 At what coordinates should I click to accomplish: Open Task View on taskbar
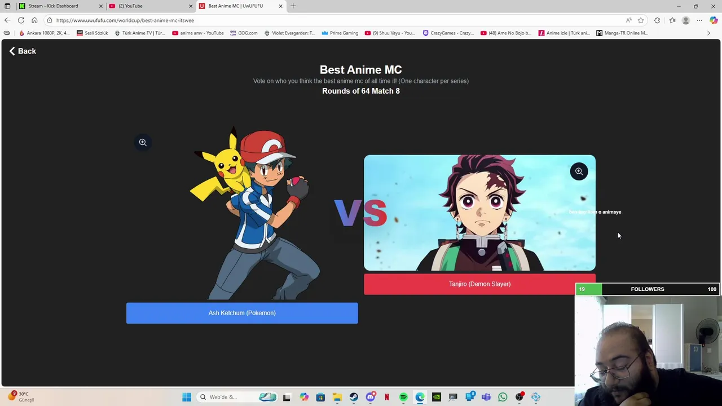click(287, 397)
